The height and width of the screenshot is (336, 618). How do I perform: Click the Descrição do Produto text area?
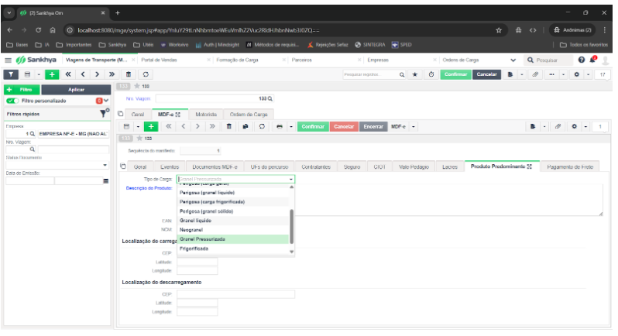point(448,200)
